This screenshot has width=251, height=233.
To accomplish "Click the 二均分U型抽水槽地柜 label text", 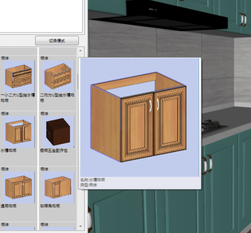I will [x=57, y=98].
